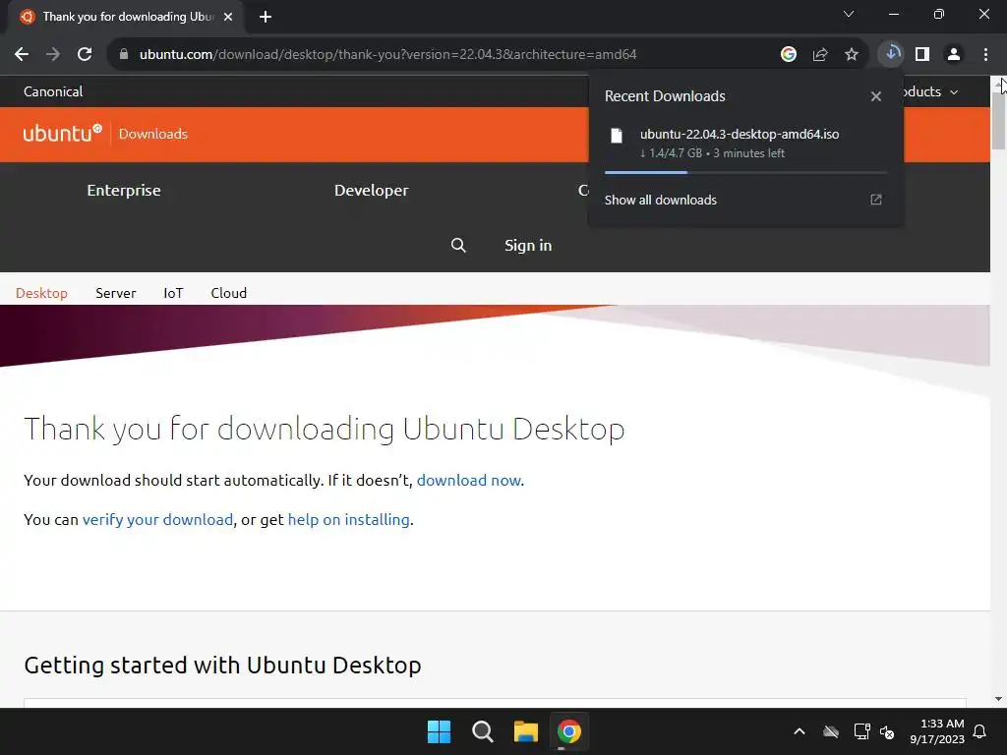Open the Chrome three-dot menu
Image resolution: width=1007 pixels, height=755 pixels.
coord(985,55)
